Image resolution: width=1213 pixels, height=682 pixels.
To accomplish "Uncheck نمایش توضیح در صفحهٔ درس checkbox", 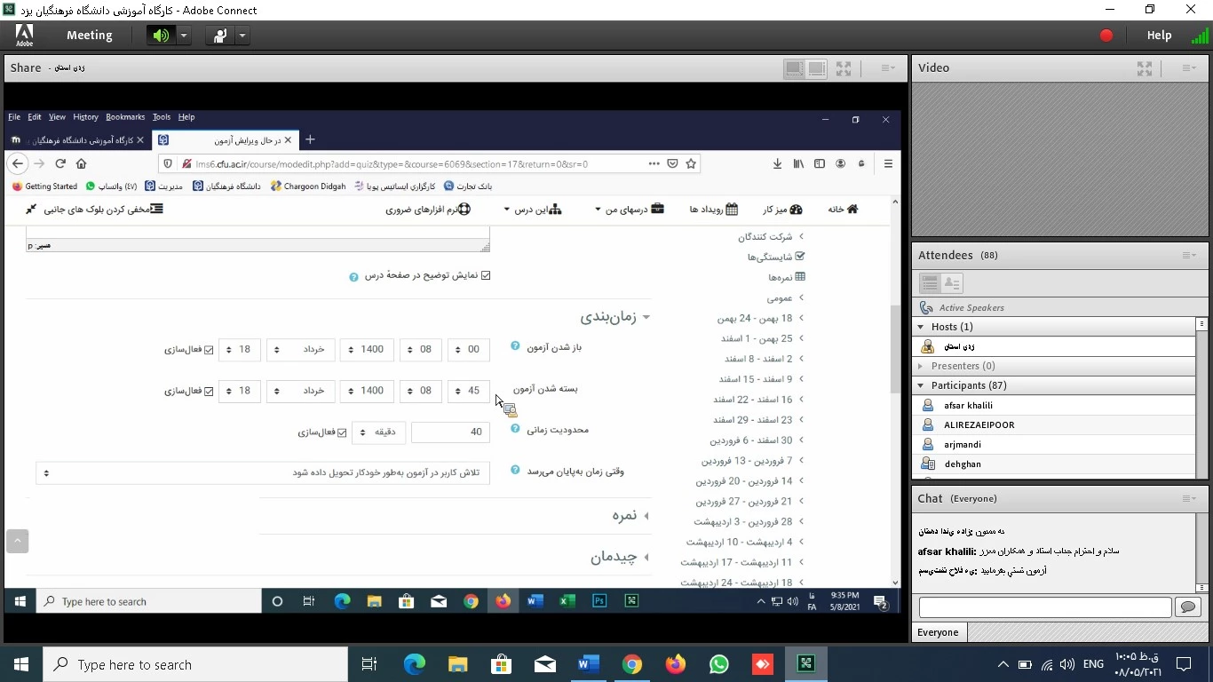I will (486, 275).
